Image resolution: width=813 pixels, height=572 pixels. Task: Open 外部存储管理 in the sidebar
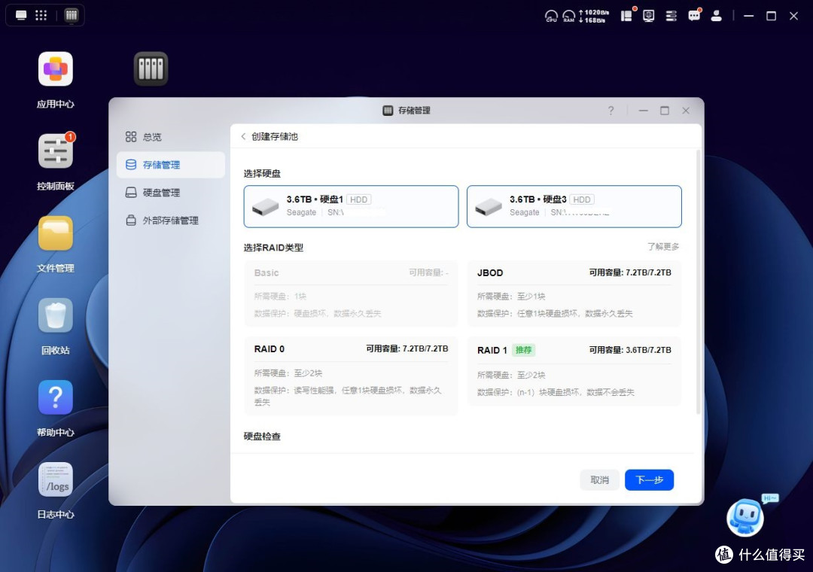(171, 221)
